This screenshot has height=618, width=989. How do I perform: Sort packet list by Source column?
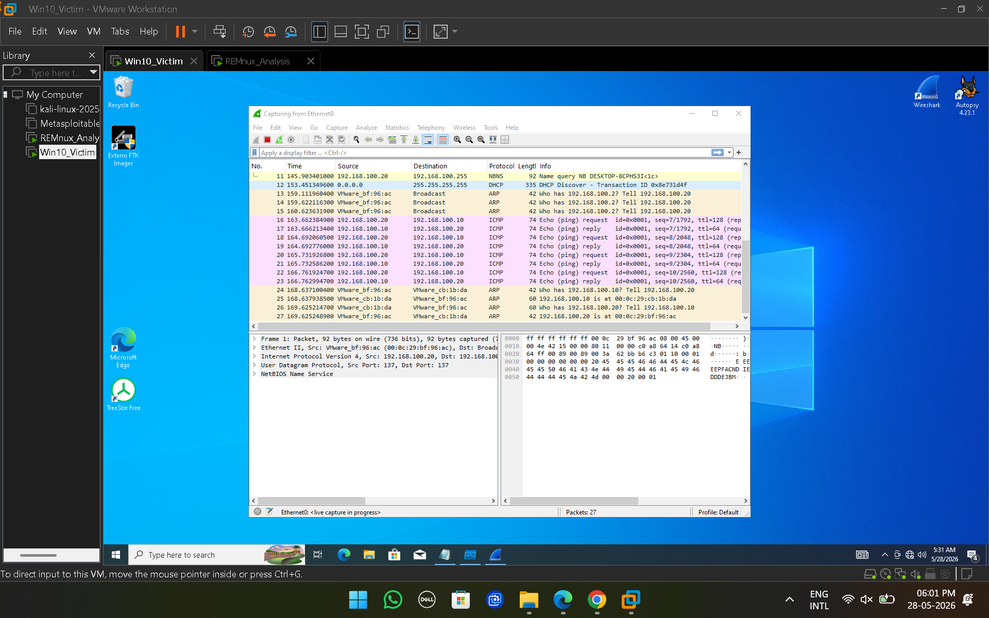point(373,166)
